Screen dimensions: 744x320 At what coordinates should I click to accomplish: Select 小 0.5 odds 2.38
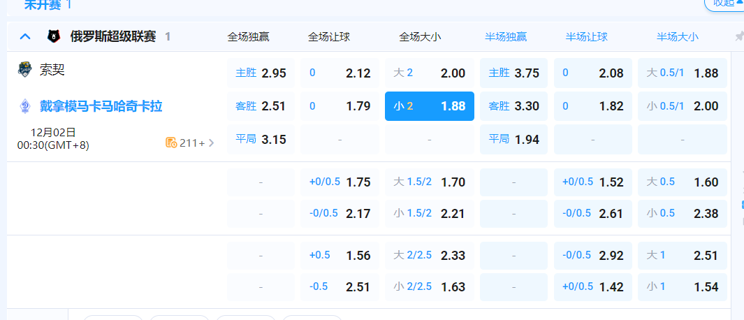[683, 214]
